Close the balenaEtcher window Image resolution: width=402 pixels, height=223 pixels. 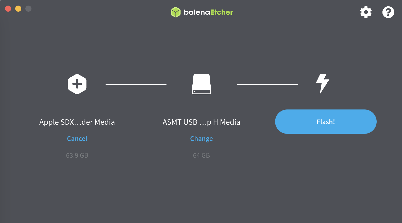click(8, 9)
